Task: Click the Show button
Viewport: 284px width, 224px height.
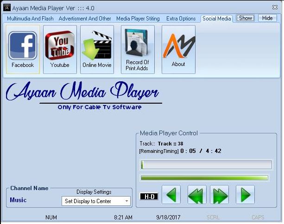Action: 245,18
